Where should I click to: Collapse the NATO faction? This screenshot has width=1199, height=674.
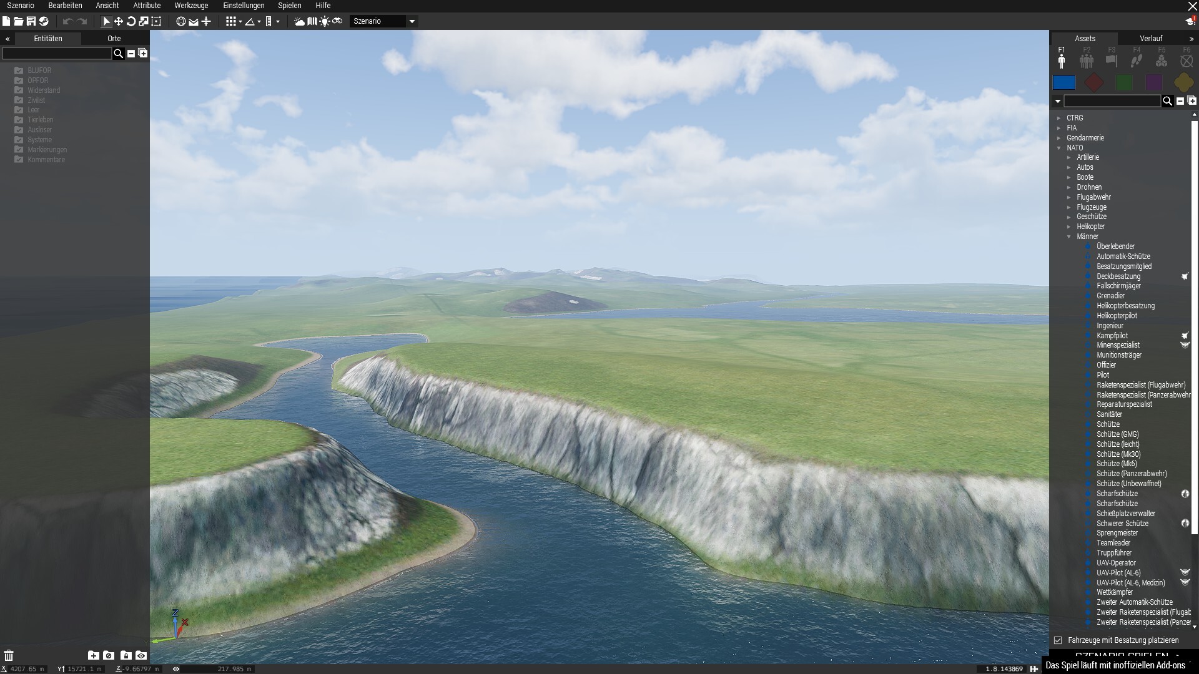pyautogui.click(x=1059, y=148)
